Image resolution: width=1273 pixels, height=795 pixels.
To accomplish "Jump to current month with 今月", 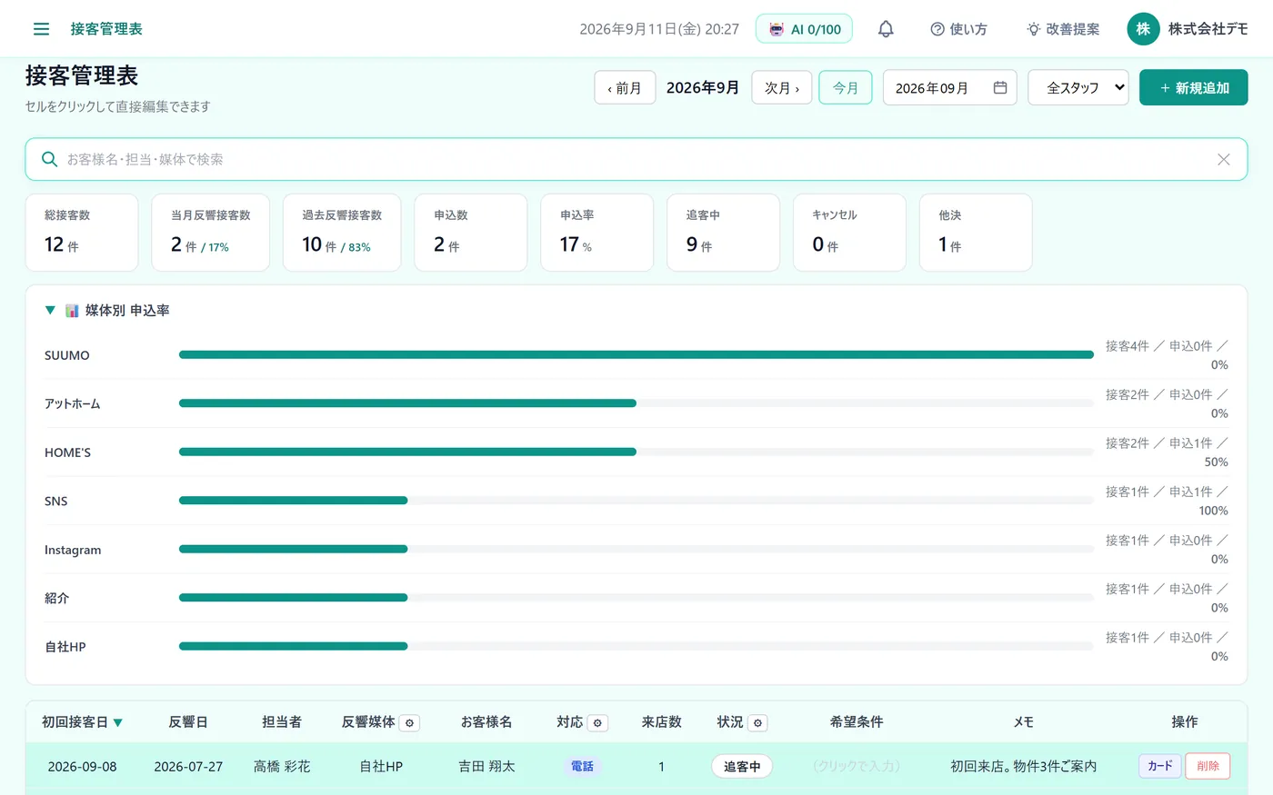I will click(x=846, y=87).
